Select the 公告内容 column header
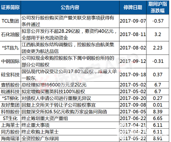The image size is (171, 142). pos(70,7)
